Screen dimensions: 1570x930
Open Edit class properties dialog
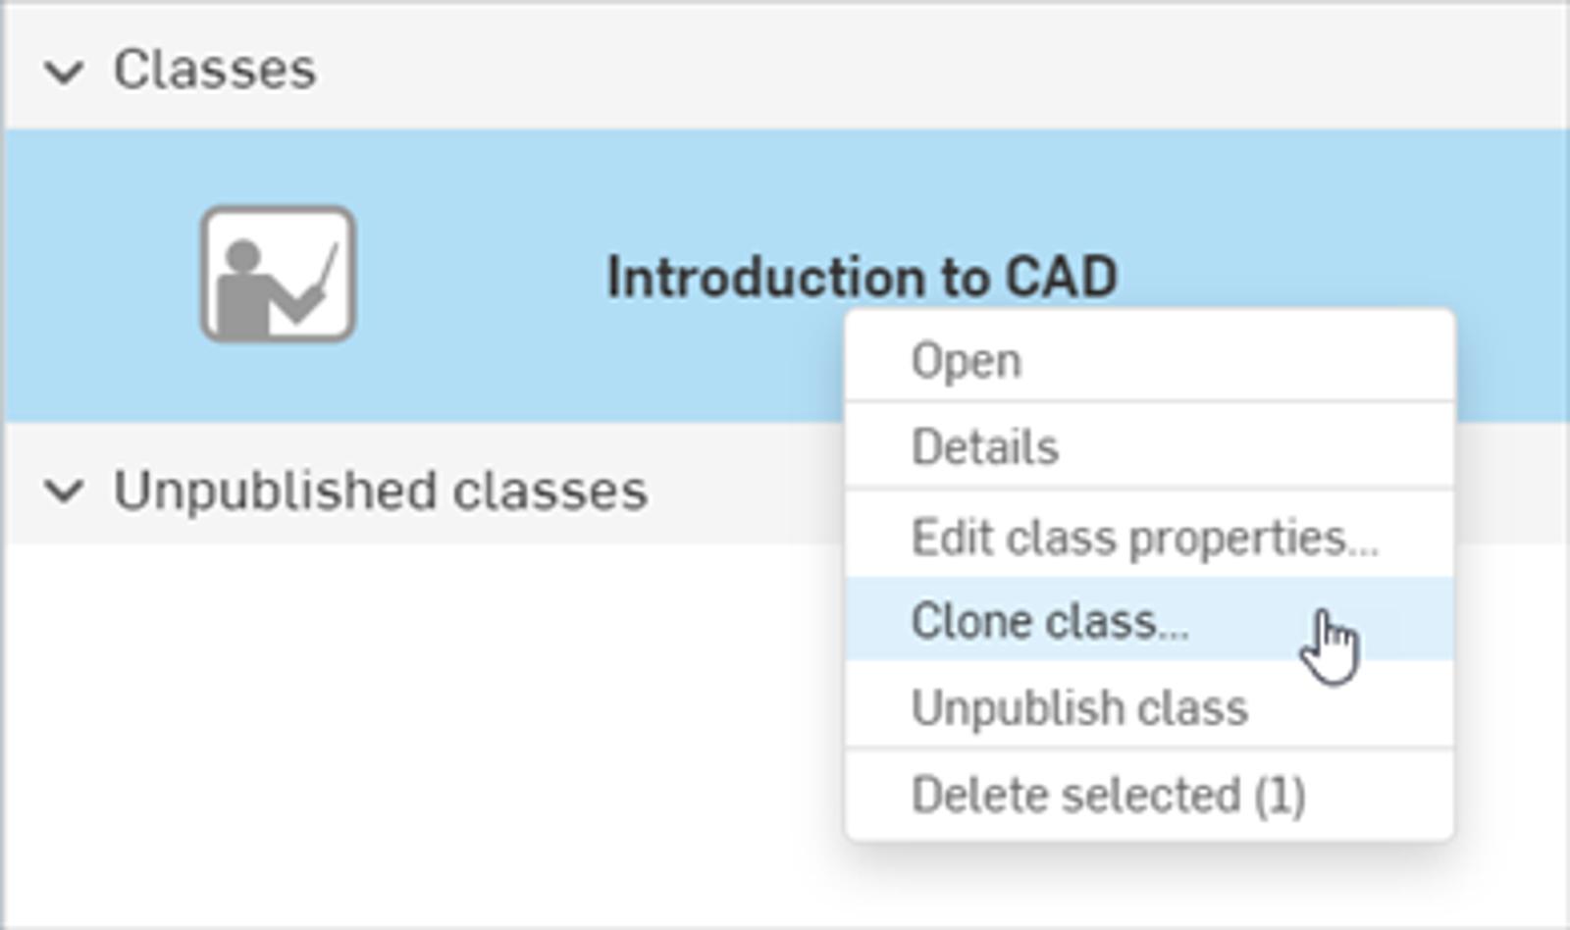pos(1144,538)
